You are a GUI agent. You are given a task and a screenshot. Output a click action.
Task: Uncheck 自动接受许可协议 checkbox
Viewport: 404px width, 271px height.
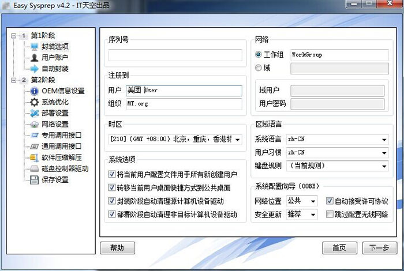click(x=330, y=201)
